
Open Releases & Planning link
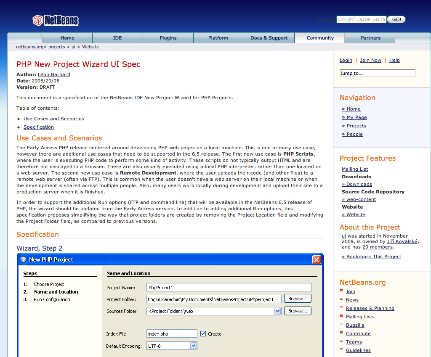[x=370, y=308]
